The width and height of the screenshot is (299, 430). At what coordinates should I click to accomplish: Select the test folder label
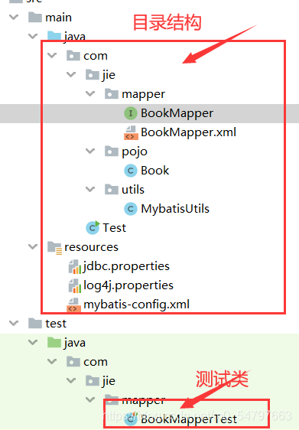point(56,324)
